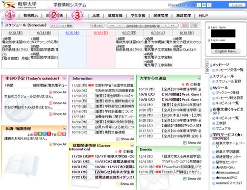Collapse the 本日の予定 panel
Viewport: 247px width, 190px height.
tap(65, 78)
